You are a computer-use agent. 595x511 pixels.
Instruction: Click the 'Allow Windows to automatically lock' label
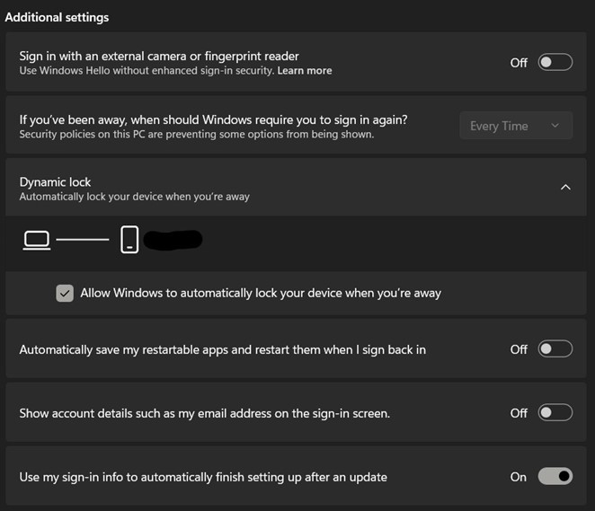coord(261,293)
